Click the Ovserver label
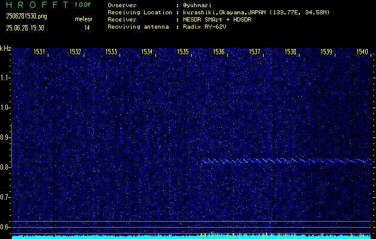 point(122,5)
